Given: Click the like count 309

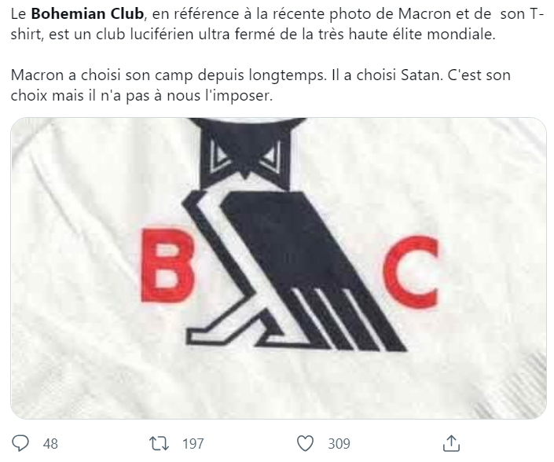Looking at the screenshot, I should coord(339,444).
